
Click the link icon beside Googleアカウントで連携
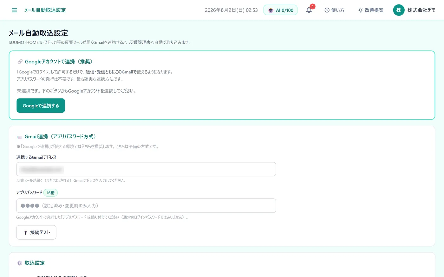[20, 62]
